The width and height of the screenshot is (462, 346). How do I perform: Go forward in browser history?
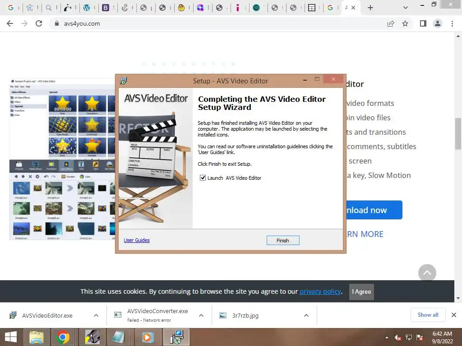(24, 23)
